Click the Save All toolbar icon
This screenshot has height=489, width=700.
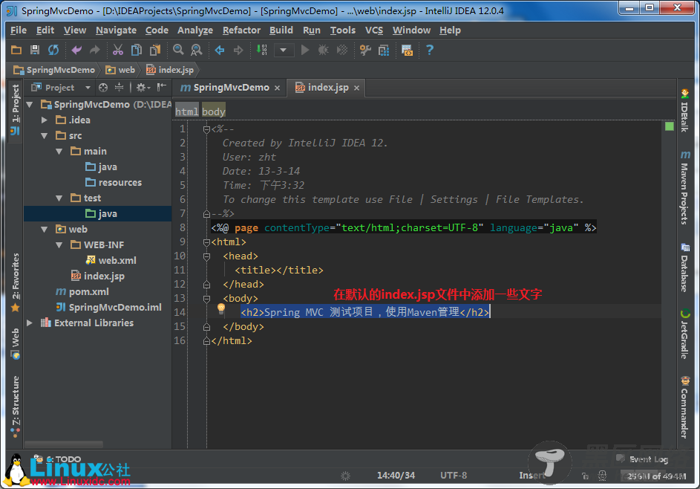pyautogui.click(x=34, y=50)
